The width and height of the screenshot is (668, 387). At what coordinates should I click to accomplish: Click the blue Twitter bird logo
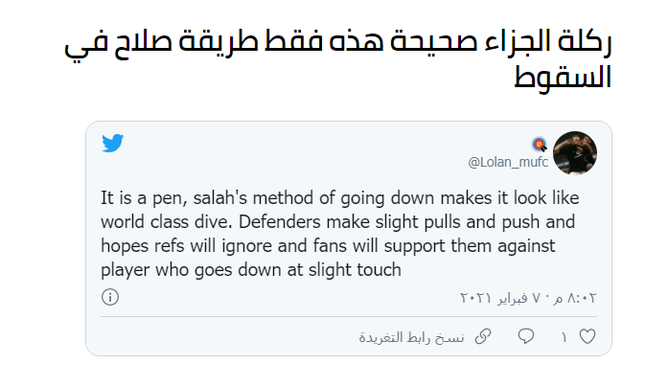click(112, 143)
